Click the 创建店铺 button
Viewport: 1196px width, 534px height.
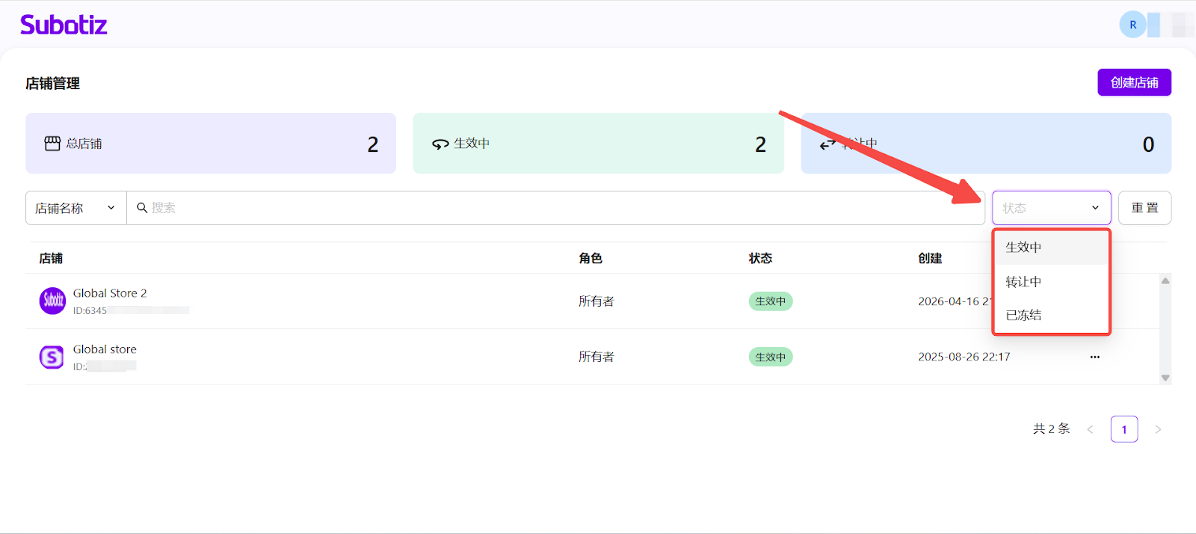(x=1134, y=82)
